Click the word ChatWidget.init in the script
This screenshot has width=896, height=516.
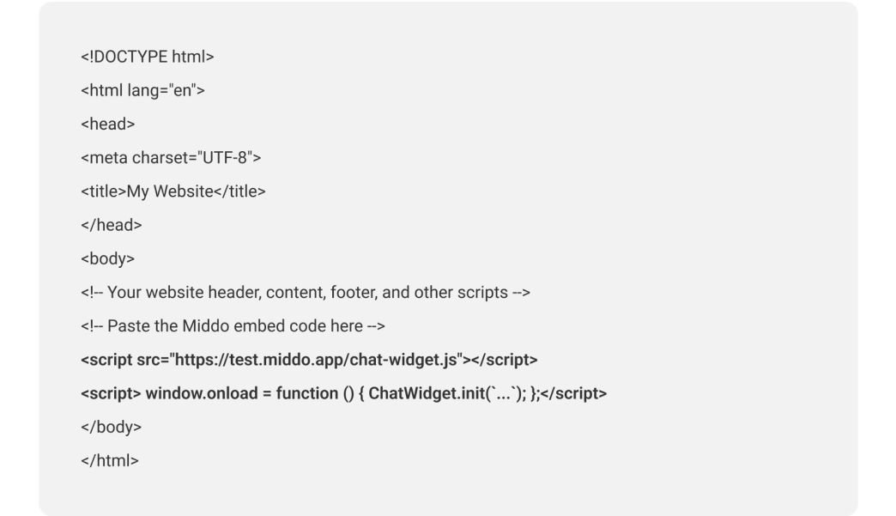pos(427,394)
